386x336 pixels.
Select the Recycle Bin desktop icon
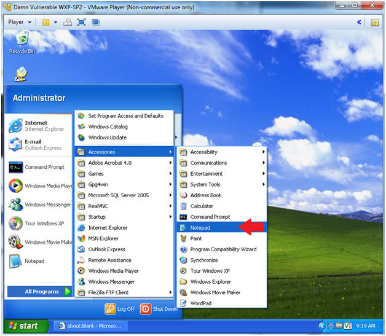click(x=22, y=42)
